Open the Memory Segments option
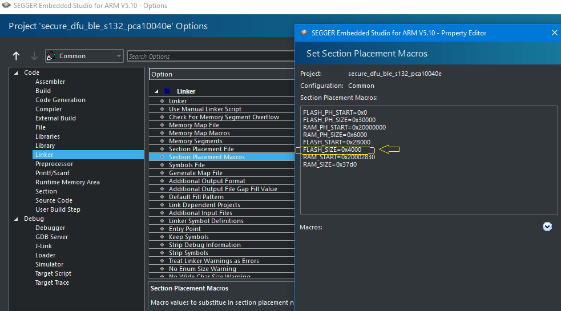The image size is (561, 311). tap(195, 141)
